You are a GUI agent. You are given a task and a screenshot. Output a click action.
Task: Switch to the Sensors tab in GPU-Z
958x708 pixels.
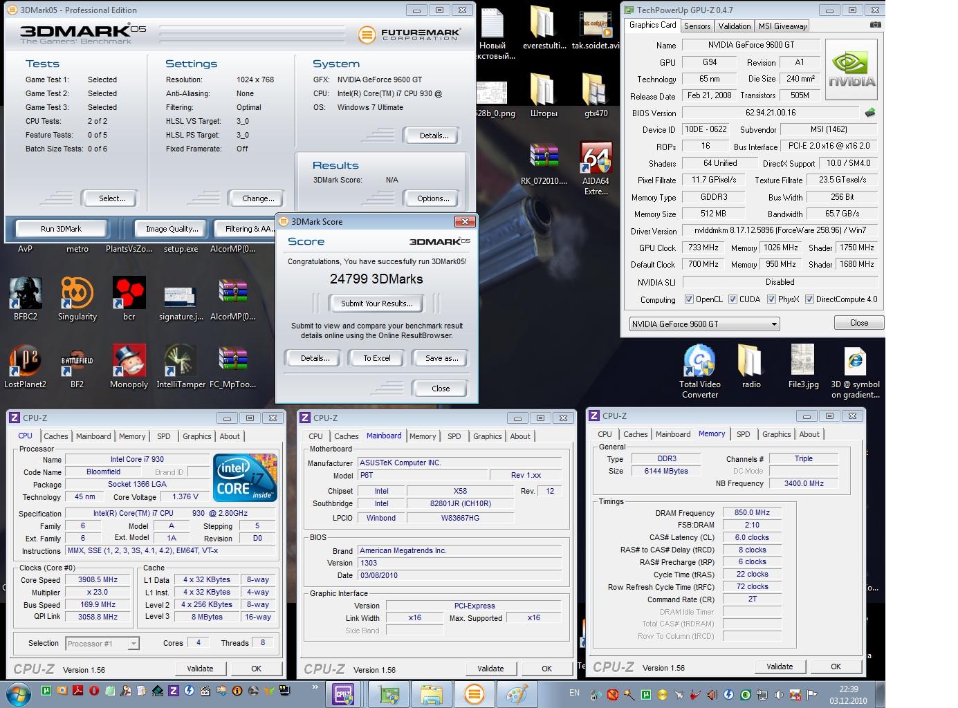tap(697, 26)
